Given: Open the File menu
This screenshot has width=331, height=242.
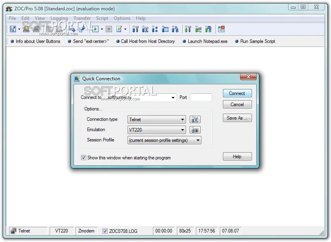Looking at the screenshot, I should click(x=12, y=18).
